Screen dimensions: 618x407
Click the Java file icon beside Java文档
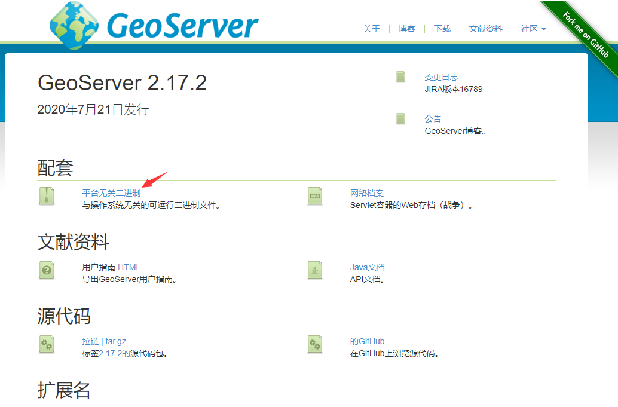pos(315,270)
